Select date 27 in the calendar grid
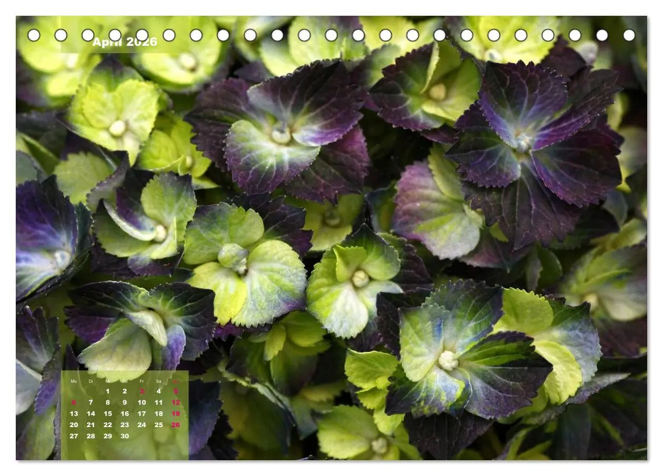 [74, 436]
